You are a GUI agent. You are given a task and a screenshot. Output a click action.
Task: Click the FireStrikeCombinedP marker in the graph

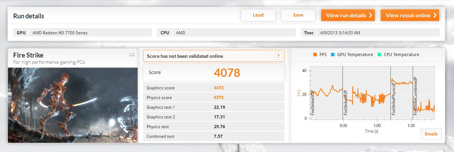pos(415,97)
